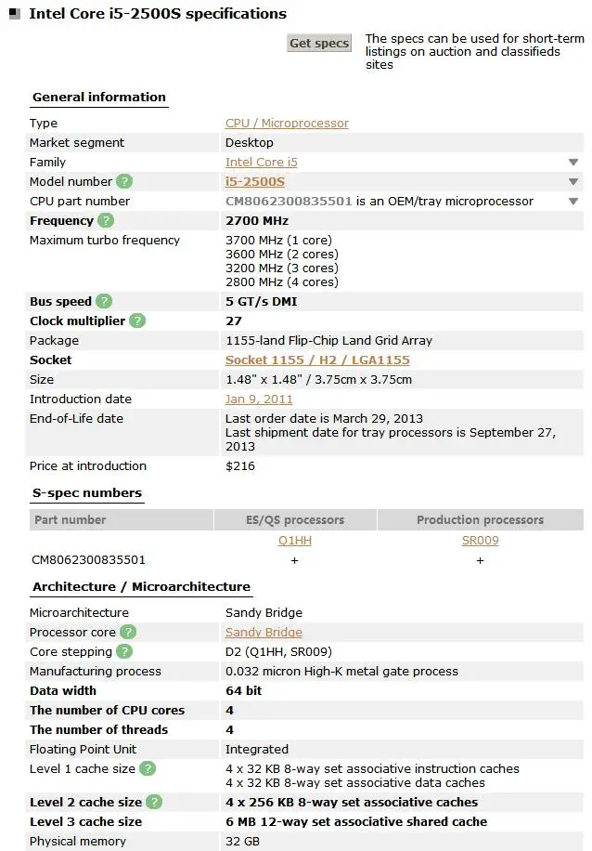Image resolution: width=592 pixels, height=851 pixels.
Task: Expand the Model number row dropdown arrow
Action: click(573, 182)
